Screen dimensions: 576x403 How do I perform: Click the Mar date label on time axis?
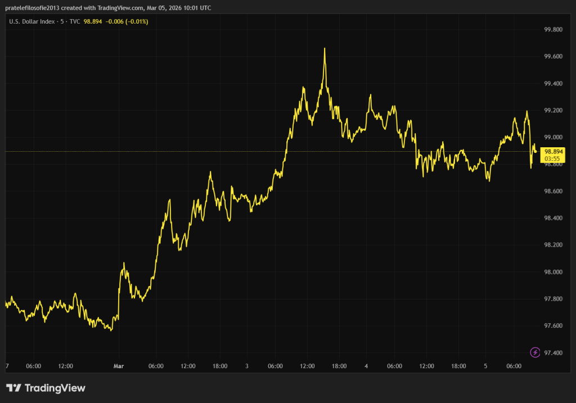click(x=118, y=366)
